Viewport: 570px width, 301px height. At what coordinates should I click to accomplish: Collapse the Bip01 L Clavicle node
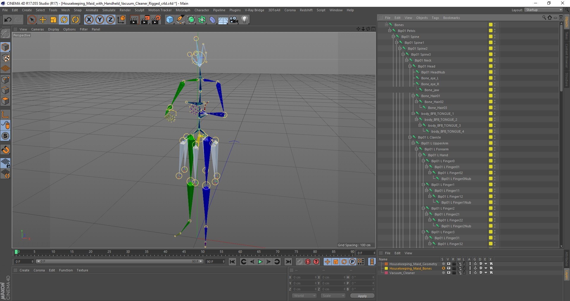(x=410, y=137)
